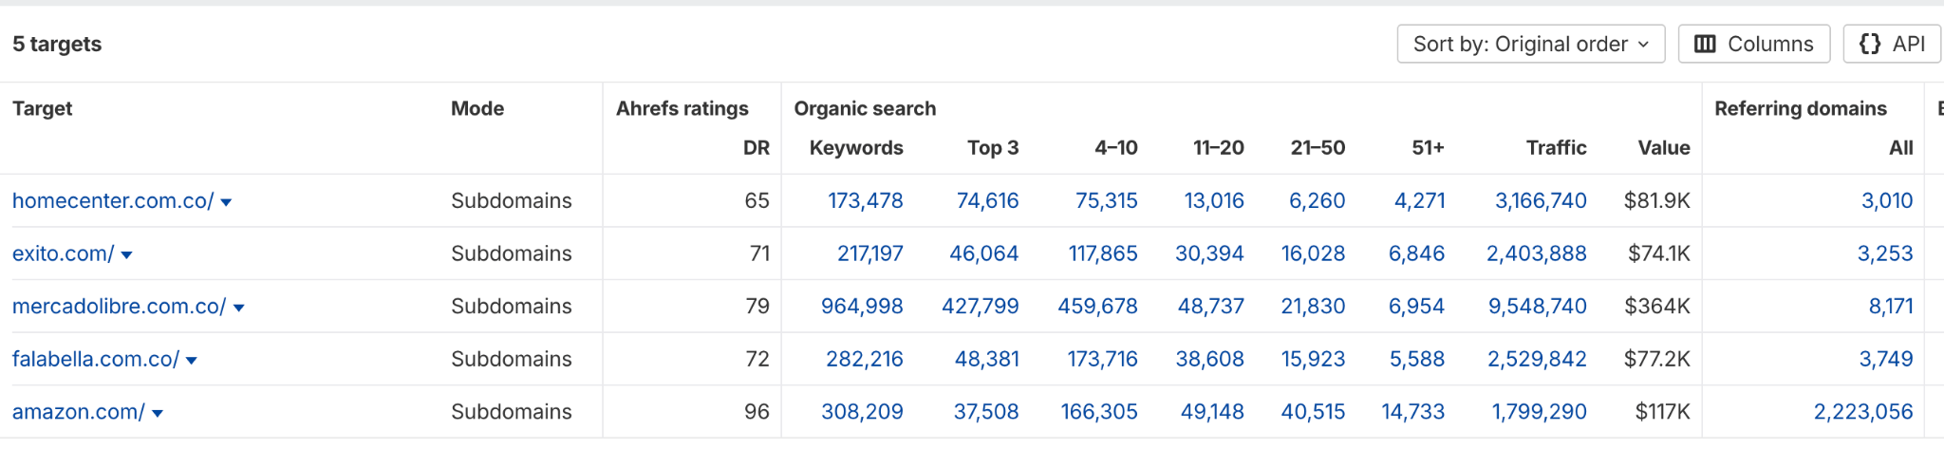Click falabella Top 3 value 48,381
The width and height of the screenshot is (1944, 449).
pyautogui.click(x=986, y=359)
